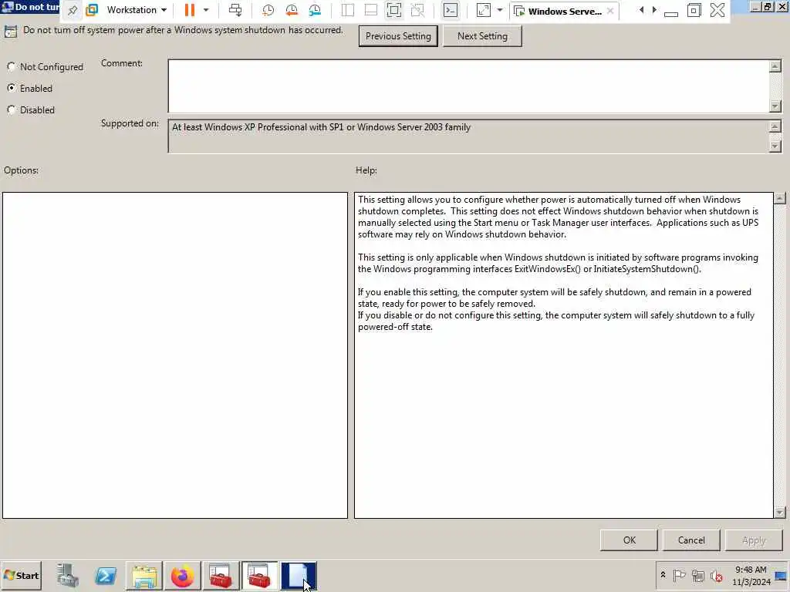Expand the power options arrow beside pause
Screen dimensions: 790x592
(206, 10)
